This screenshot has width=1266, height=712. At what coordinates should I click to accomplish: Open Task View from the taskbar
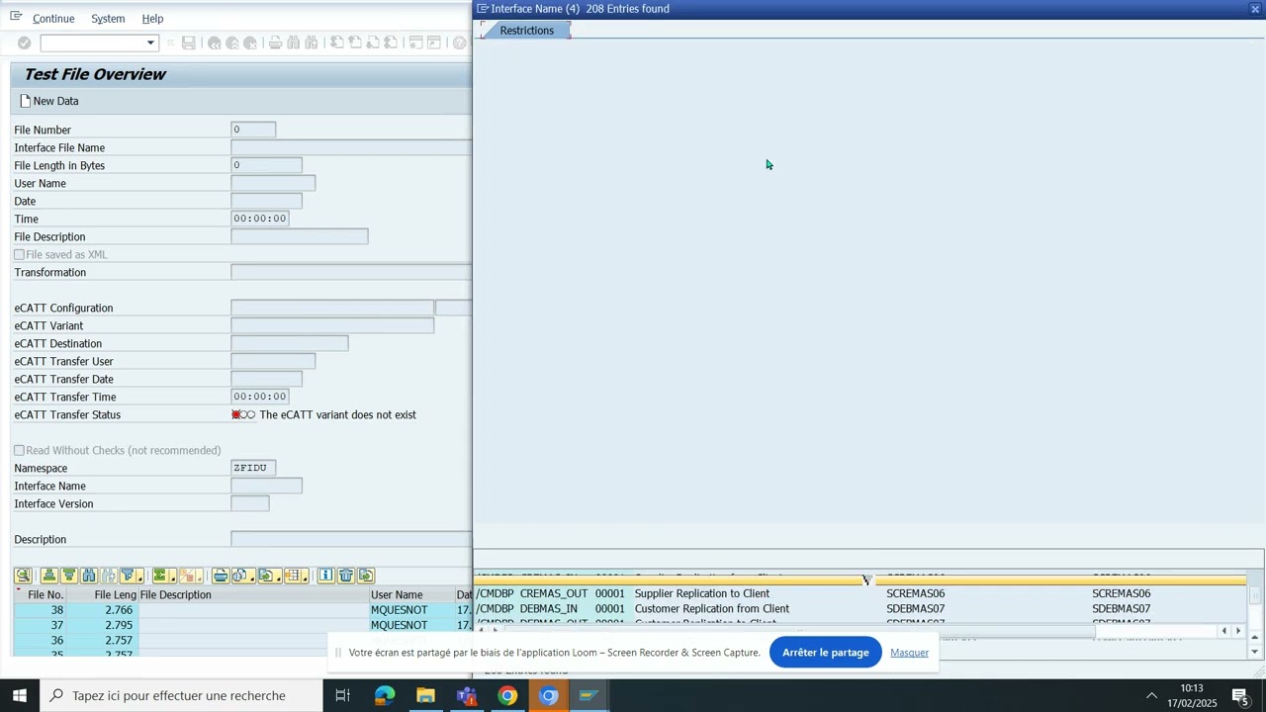click(x=342, y=695)
